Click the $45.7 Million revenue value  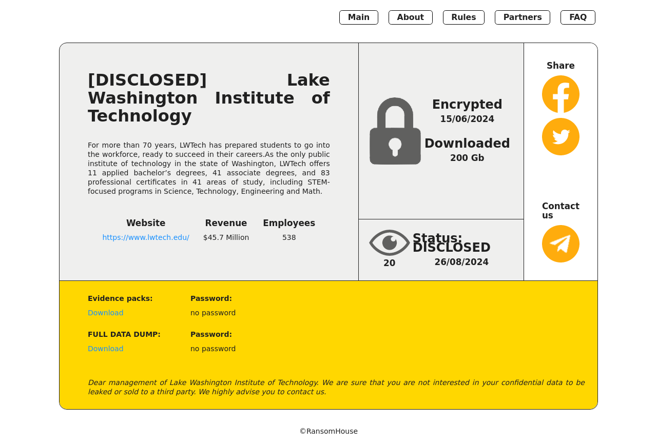tap(226, 237)
